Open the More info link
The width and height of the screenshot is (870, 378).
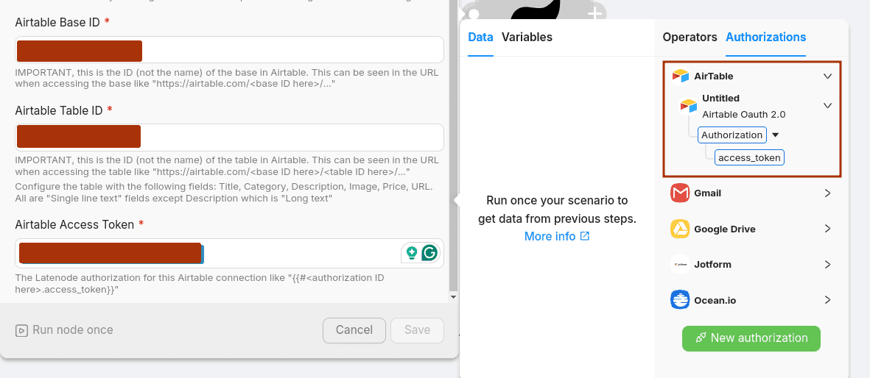tap(557, 237)
